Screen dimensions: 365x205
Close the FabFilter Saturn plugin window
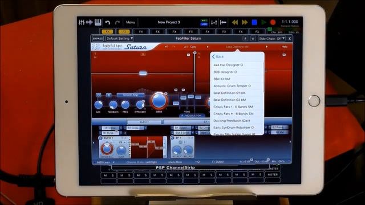pyautogui.click(x=290, y=39)
